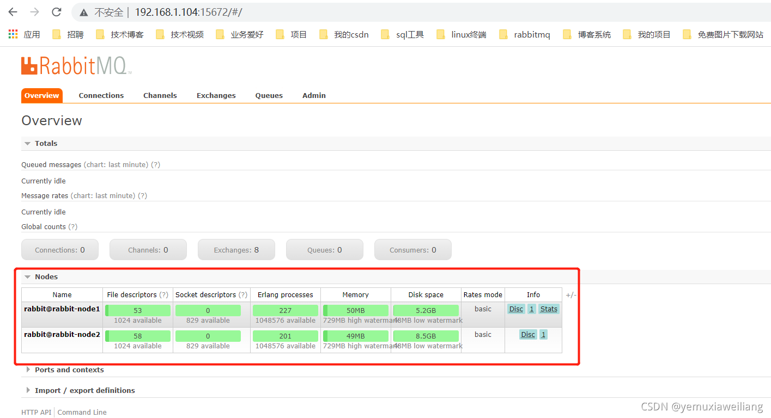
Task: Open the Command Line link
Action: pyautogui.click(x=82, y=412)
